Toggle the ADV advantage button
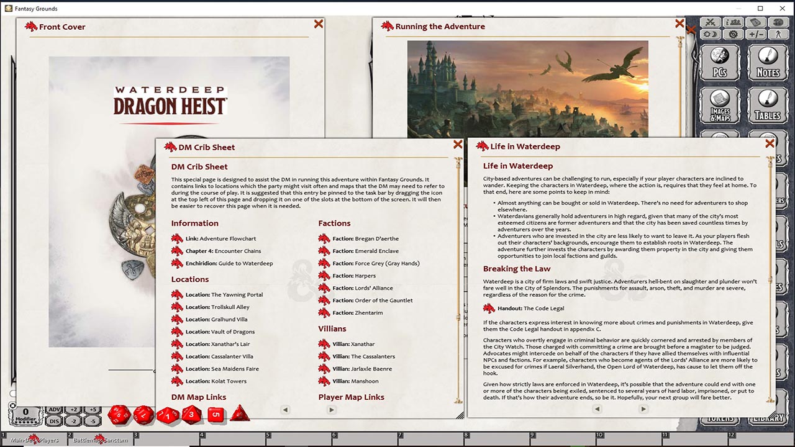 pos(54,410)
